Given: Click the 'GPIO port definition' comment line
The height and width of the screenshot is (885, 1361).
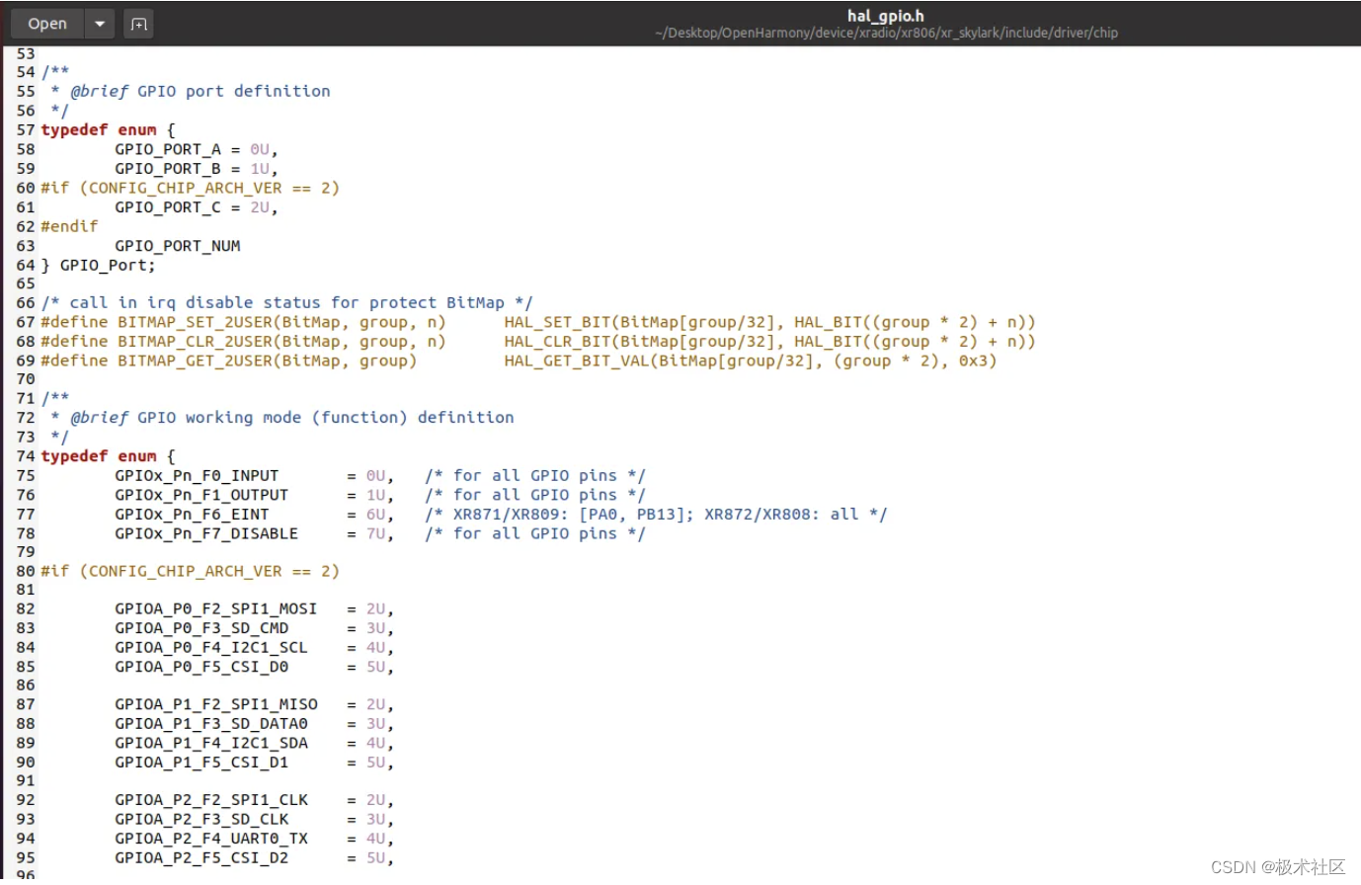Looking at the screenshot, I should (191, 91).
